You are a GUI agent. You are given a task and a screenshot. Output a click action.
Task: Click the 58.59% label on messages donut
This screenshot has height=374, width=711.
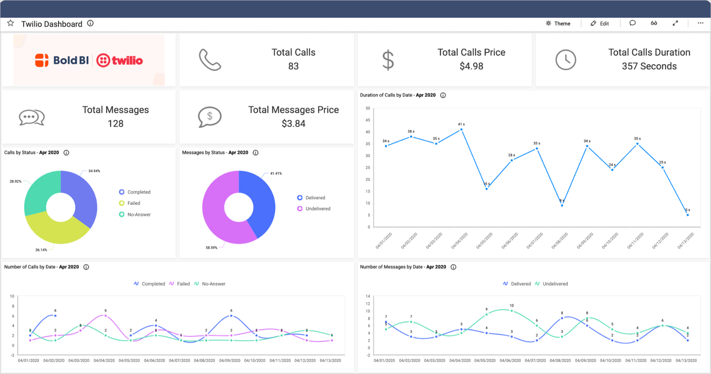pos(212,248)
